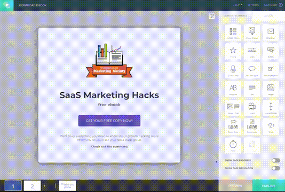Screen dimensions: 285x192
Task: Add a Slider content element
Action: click(252, 52)
